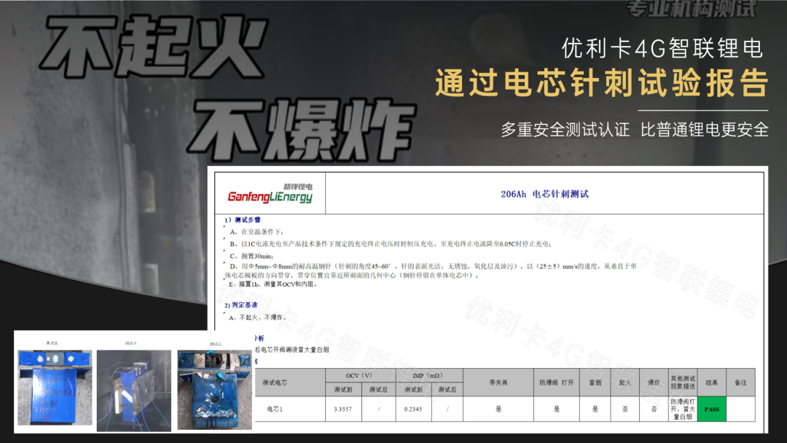Click the "测试电芯" table header
This screenshot has height=443, width=787.
coord(275,383)
